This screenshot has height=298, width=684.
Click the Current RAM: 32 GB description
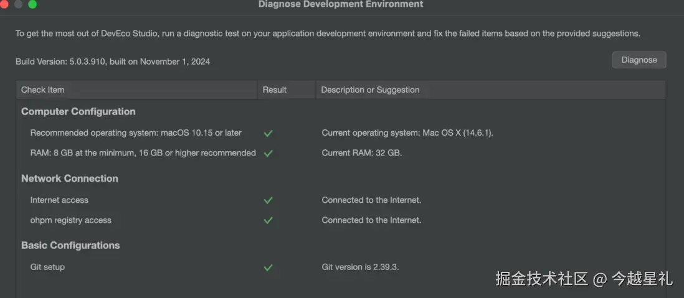coord(362,153)
